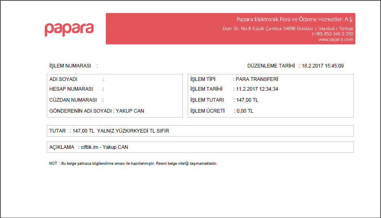Click the İŞLEM NUMARASI label
Viewport: 381px width, 218px height.
coord(70,66)
